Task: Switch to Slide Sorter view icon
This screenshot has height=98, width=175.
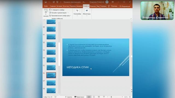Action: [94, 97]
